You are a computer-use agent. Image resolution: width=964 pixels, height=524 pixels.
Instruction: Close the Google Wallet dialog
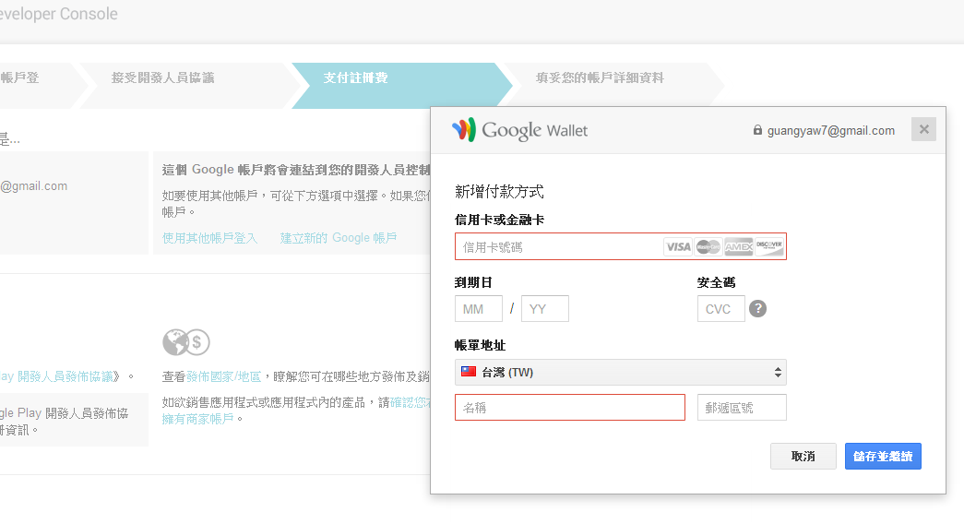tap(923, 129)
